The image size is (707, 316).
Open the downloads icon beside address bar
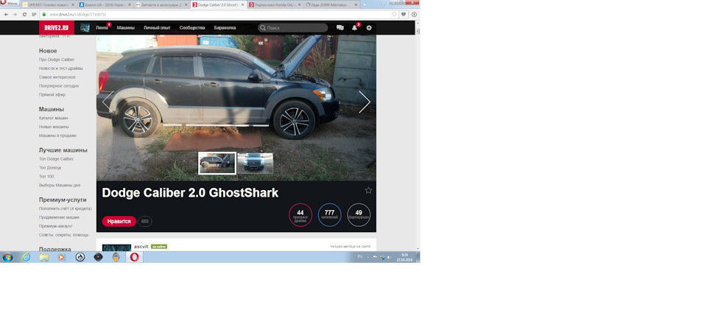pos(414,15)
